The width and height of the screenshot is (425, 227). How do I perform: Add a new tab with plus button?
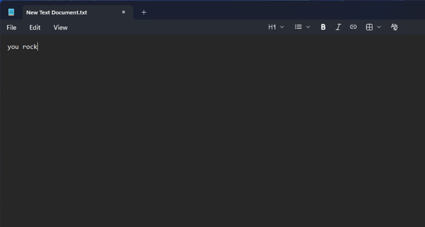click(x=144, y=13)
